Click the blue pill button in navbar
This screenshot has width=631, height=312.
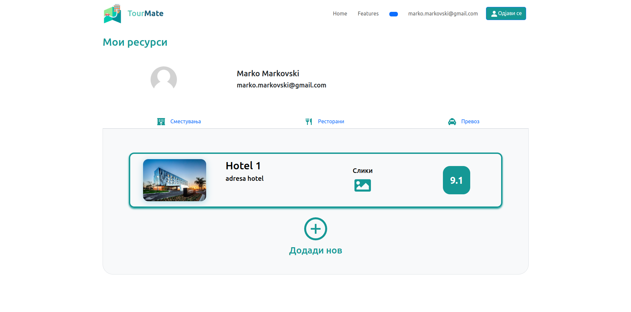tap(393, 14)
